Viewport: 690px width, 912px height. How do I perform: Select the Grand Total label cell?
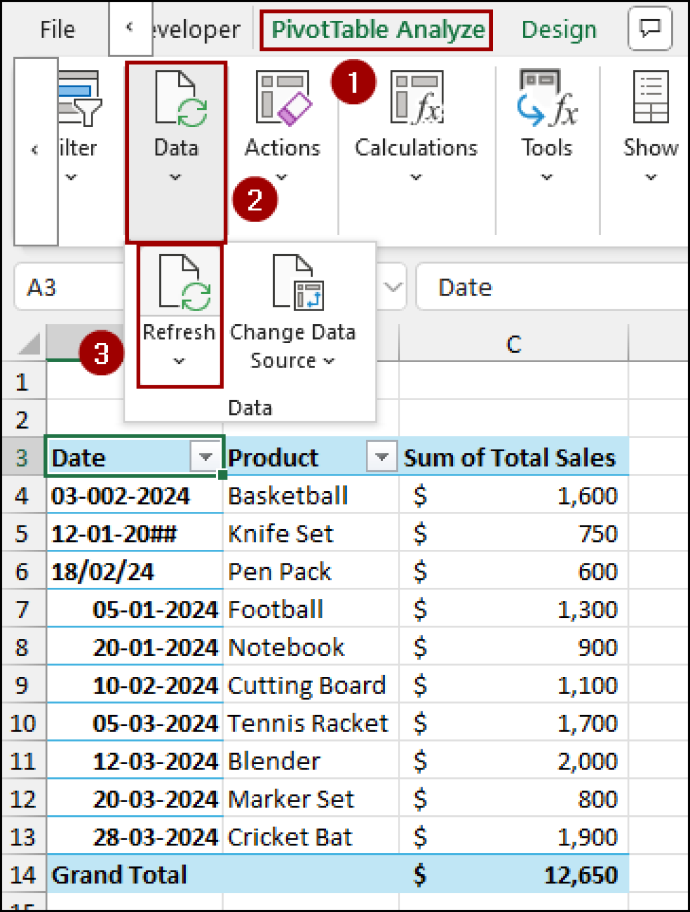(135, 875)
